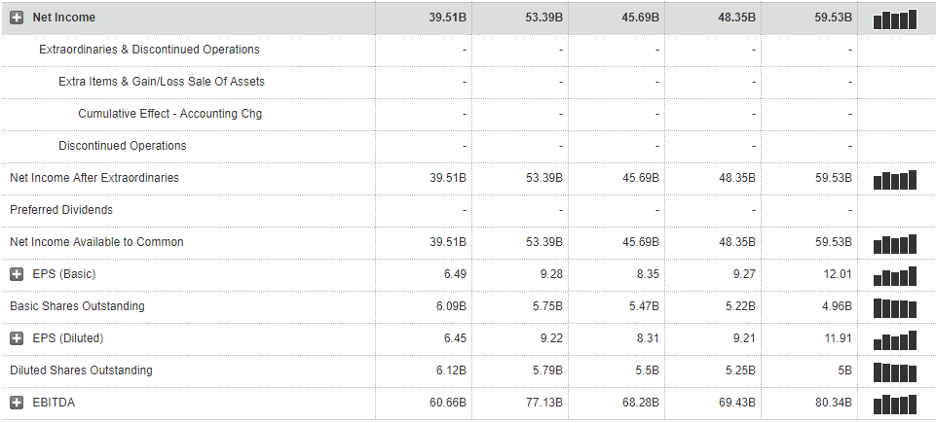This screenshot has width=936, height=423.
Task: Click the Net Income header label
Action: pos(63,18)
